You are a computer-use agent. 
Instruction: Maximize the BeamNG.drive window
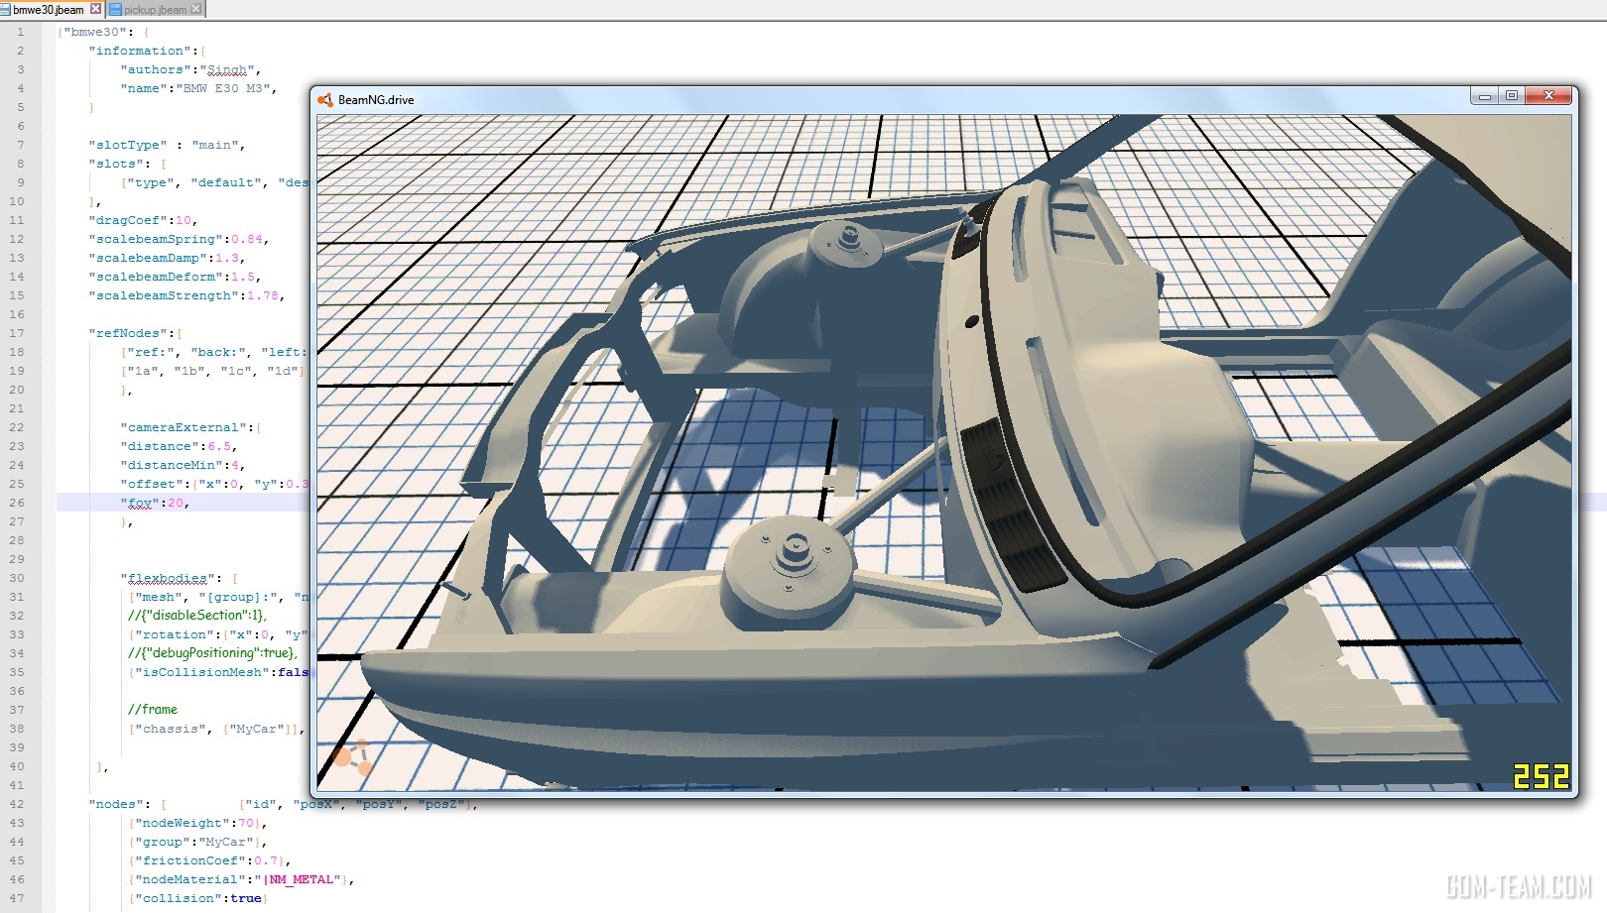click(x=1512, y=96)
